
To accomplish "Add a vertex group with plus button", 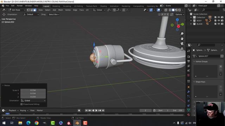I will click(220, 66).
